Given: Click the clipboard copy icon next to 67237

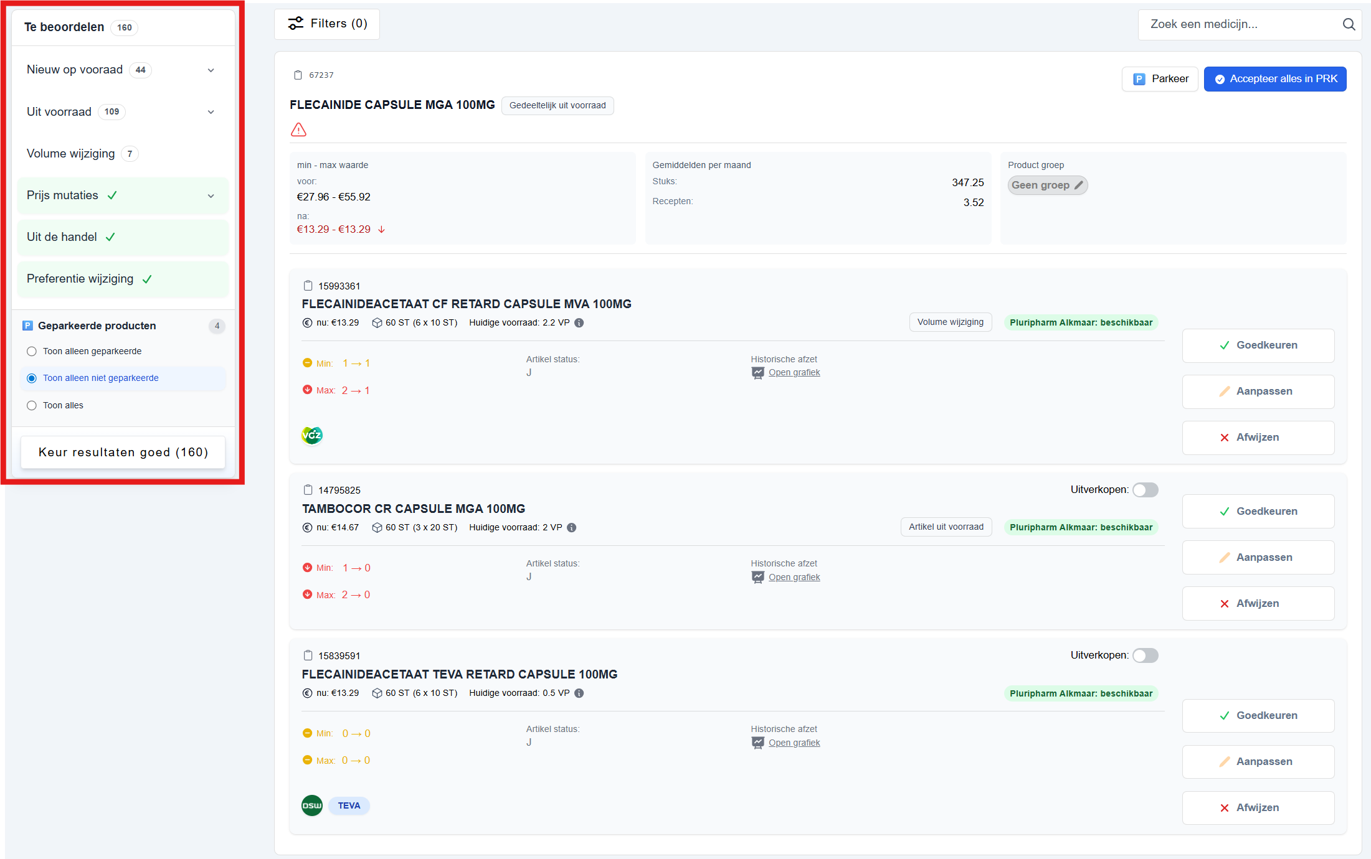Looking at the screenshot, I should [x=298, y=75].
